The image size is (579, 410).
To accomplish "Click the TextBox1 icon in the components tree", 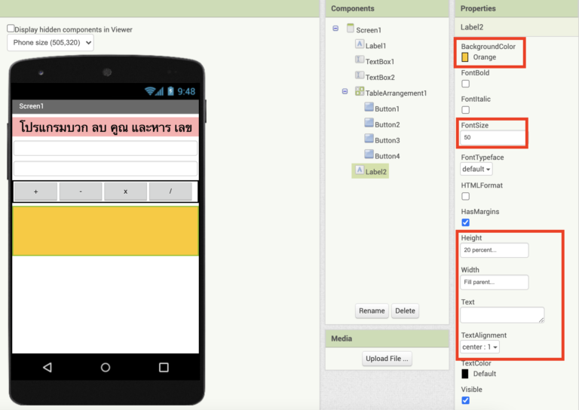I will click(360, 60).
